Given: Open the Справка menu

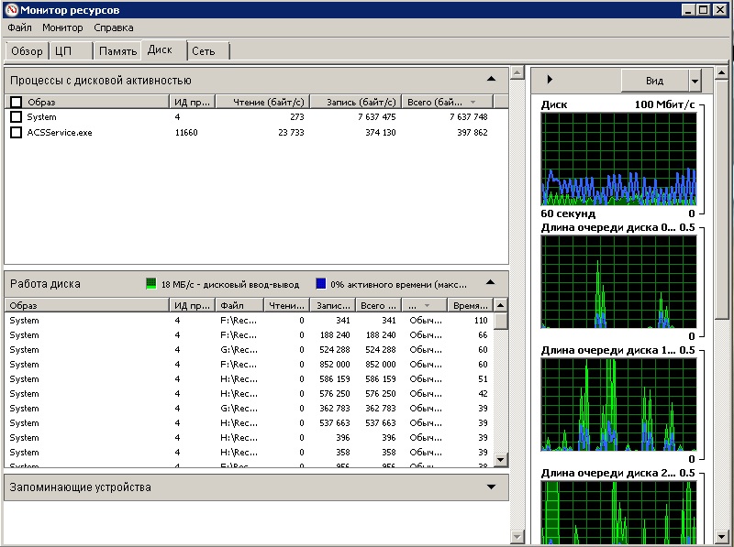Looking at the screenshot, I should pos(114,27).
